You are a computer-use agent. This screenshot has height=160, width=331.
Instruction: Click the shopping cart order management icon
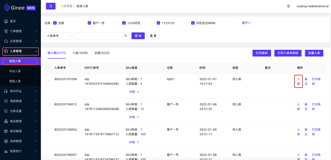(6, 31)
